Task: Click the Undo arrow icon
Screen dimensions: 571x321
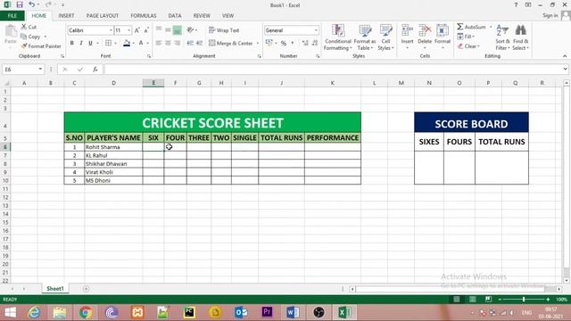Action: (32, 4)
